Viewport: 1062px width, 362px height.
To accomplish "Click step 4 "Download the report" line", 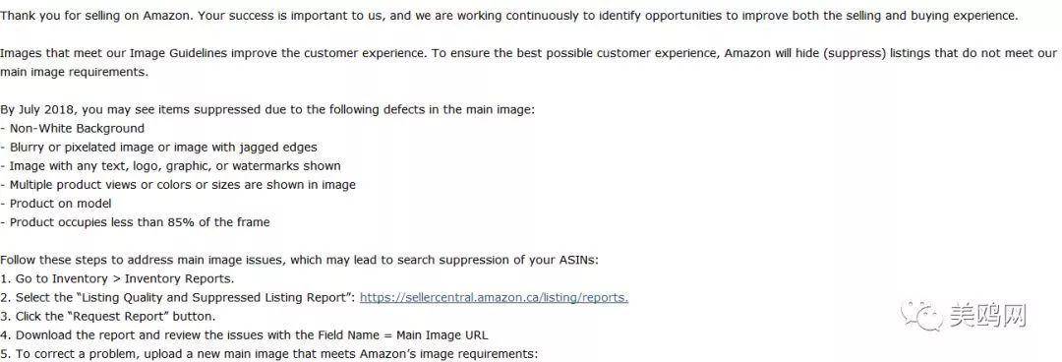I will [x=244, y=334].
